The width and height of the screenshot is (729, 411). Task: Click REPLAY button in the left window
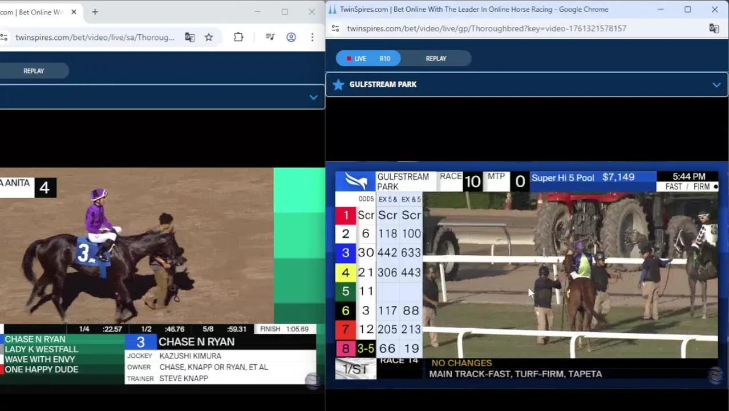tap(34, 71)
